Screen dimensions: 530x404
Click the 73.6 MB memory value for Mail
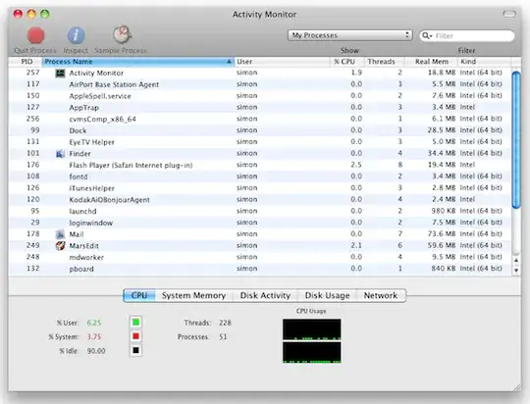click(x=442, y=233)
